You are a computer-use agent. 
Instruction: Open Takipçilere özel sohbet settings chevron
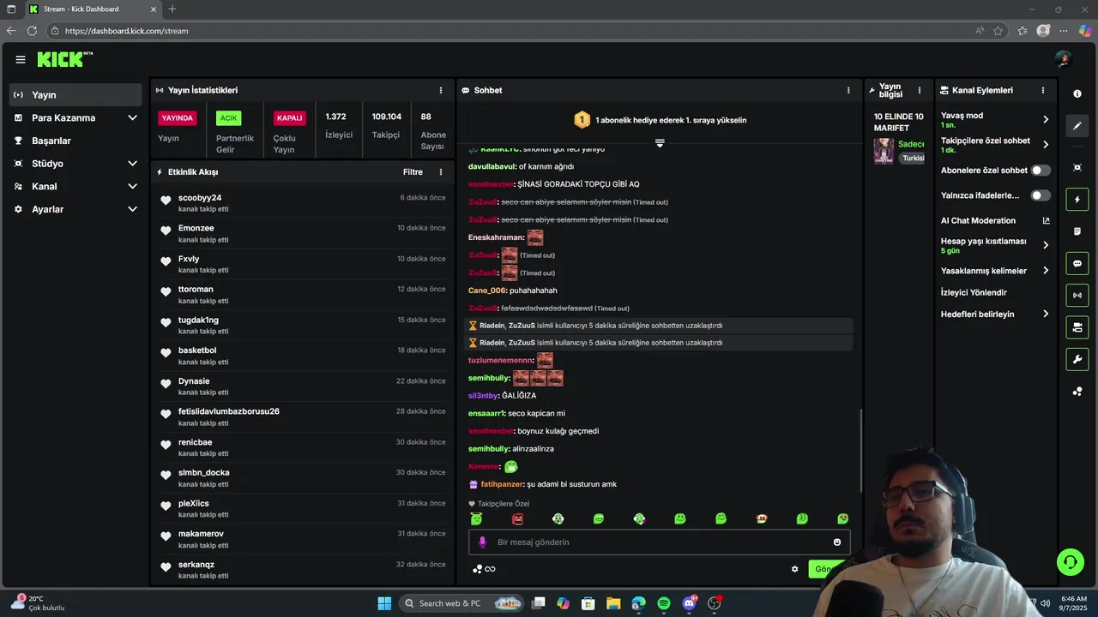pos(1046,145)
